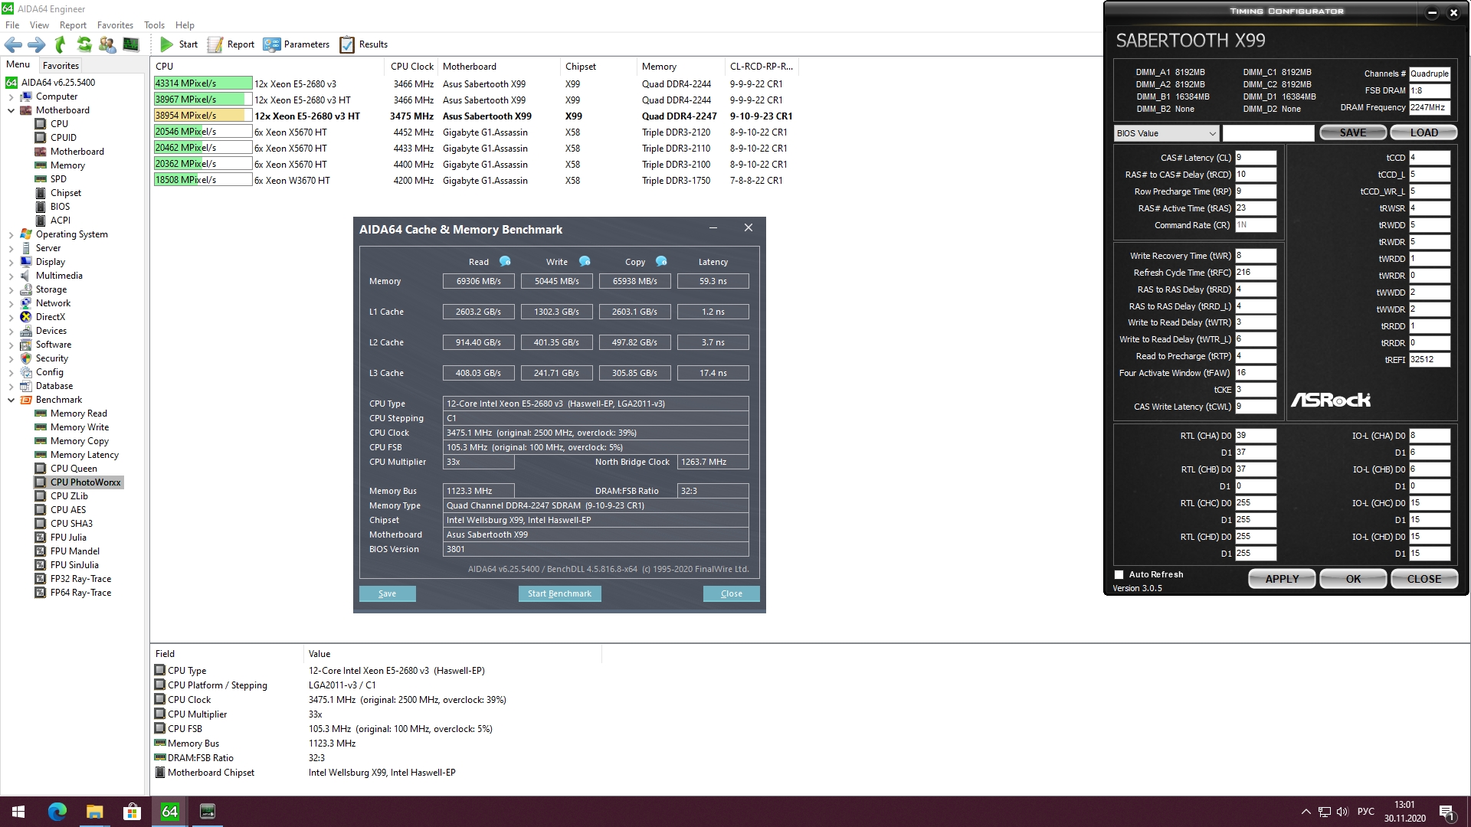The height and width of the screenshot is (827, 1471).
Task: Click the users toolbar icon
Action: click(107, 44)
